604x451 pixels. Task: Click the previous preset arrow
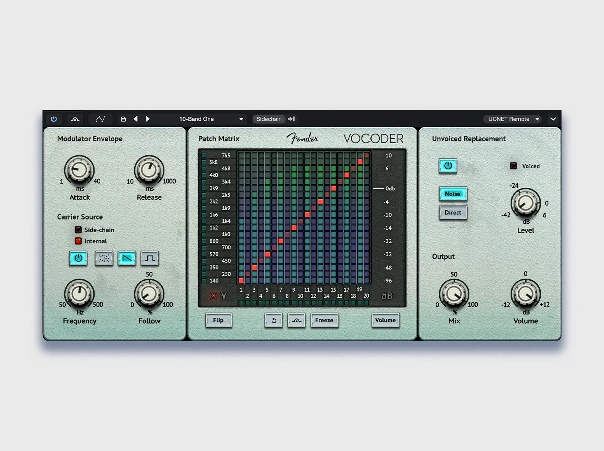click(x=135, y=119)
